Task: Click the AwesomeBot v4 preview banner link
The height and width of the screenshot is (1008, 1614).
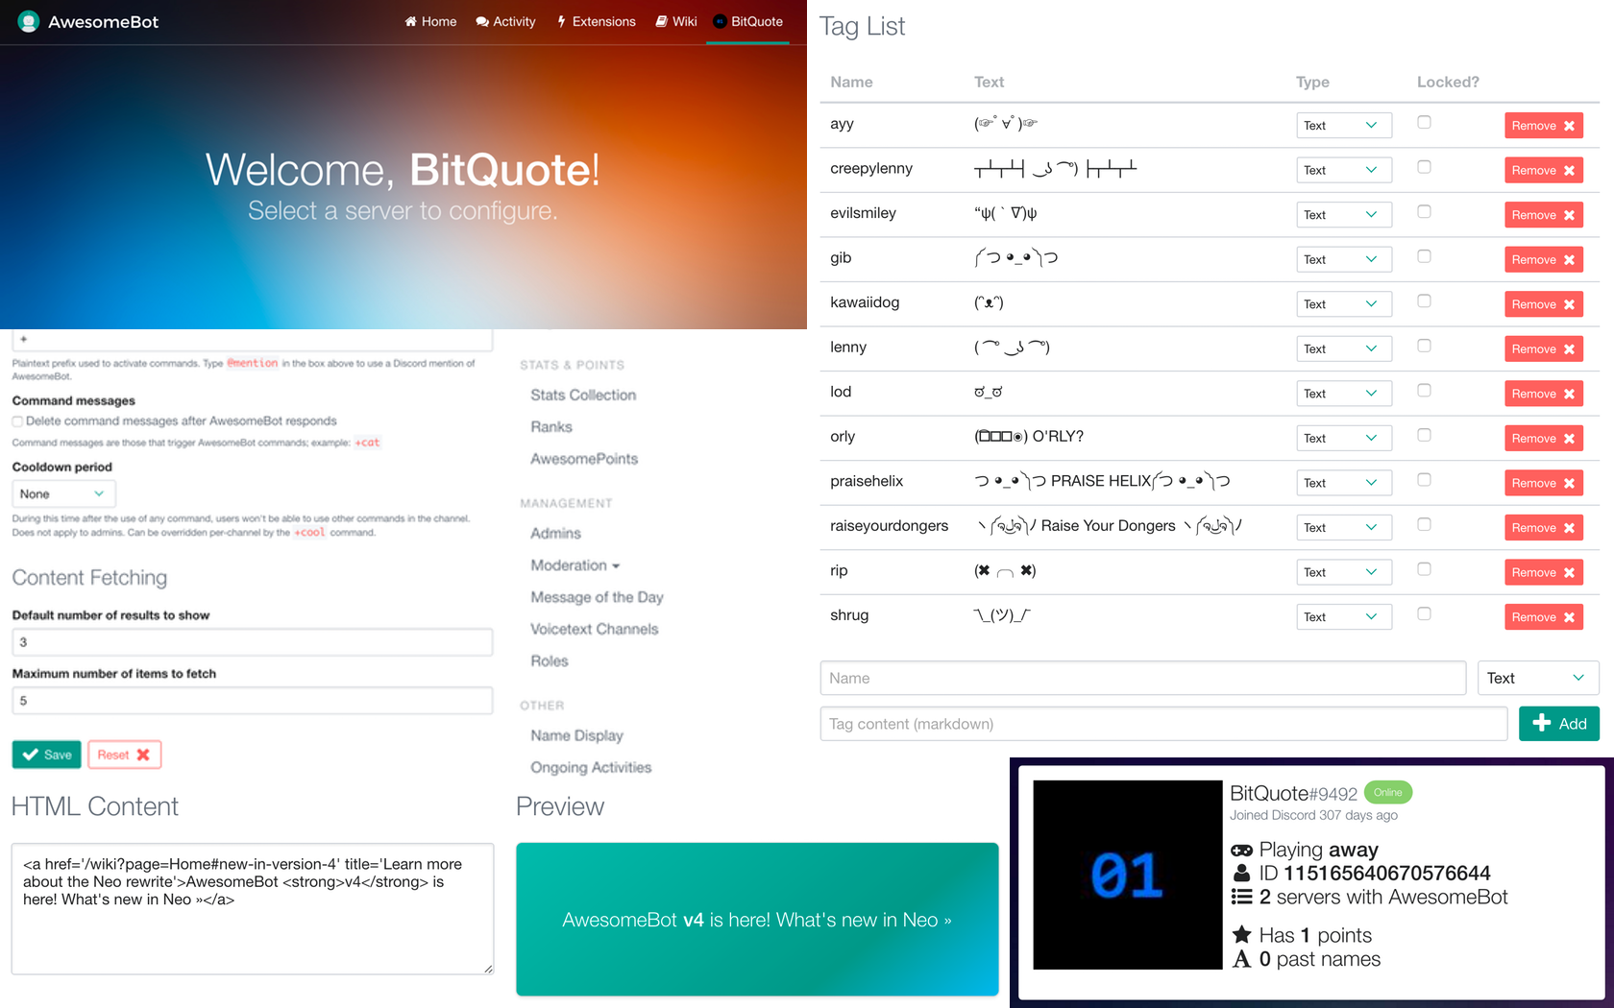Action: (x=757, y=920)
